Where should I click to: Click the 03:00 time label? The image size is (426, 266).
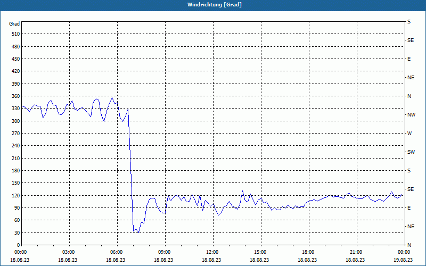[68, 252]
